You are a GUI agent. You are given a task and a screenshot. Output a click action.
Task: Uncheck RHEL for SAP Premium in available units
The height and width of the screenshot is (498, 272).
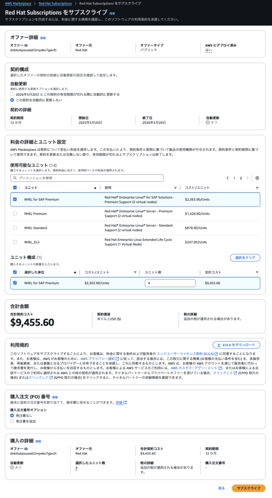(x=15, y=199)
